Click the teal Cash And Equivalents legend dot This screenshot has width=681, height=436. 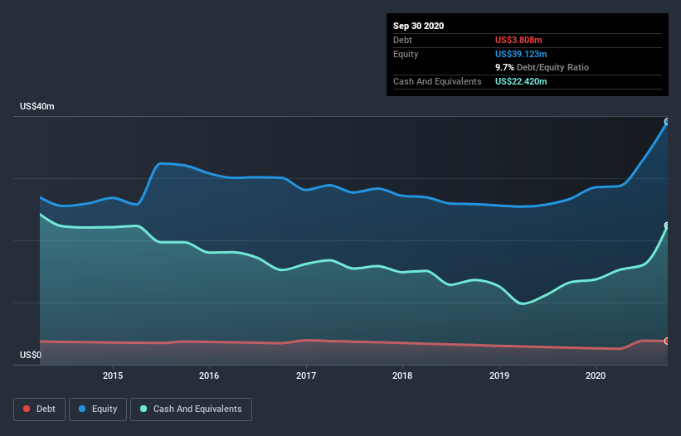pyautogui.click(x=143, y=409)
